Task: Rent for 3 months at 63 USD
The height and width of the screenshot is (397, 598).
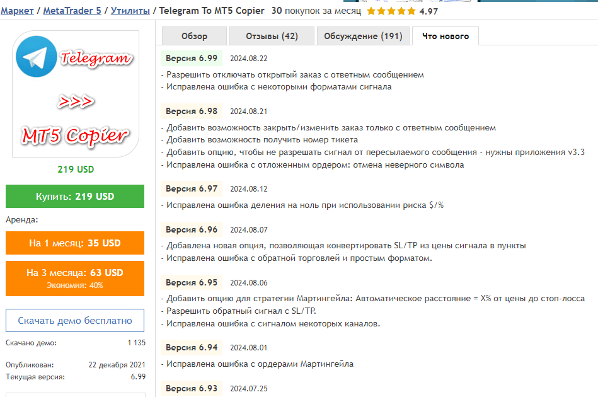Action: pos(75,279)
